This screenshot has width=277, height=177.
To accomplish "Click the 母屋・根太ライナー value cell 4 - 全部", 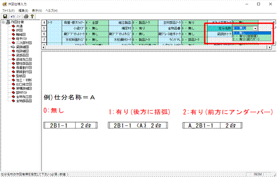I will pyautogui.click(x=97, y=23).
